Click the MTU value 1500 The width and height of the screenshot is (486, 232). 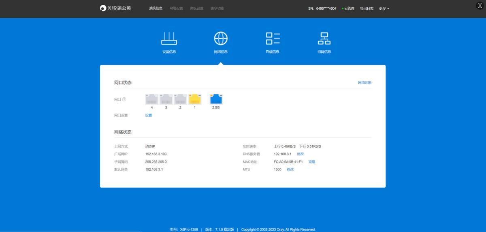pos(277,170)
